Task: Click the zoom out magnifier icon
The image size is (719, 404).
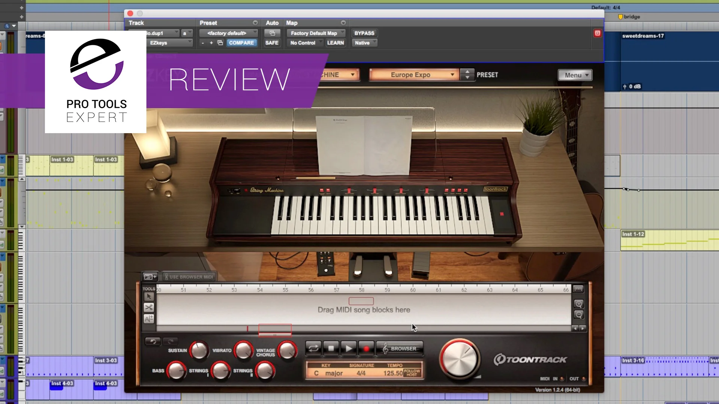Action: point(579,315)
